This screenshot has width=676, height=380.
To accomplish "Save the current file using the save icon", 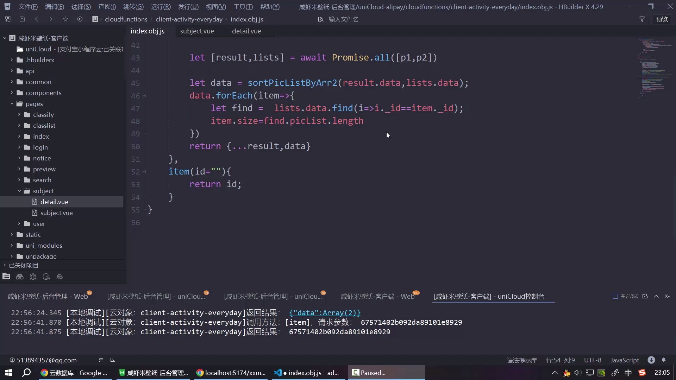I will (x=22, y=19).
